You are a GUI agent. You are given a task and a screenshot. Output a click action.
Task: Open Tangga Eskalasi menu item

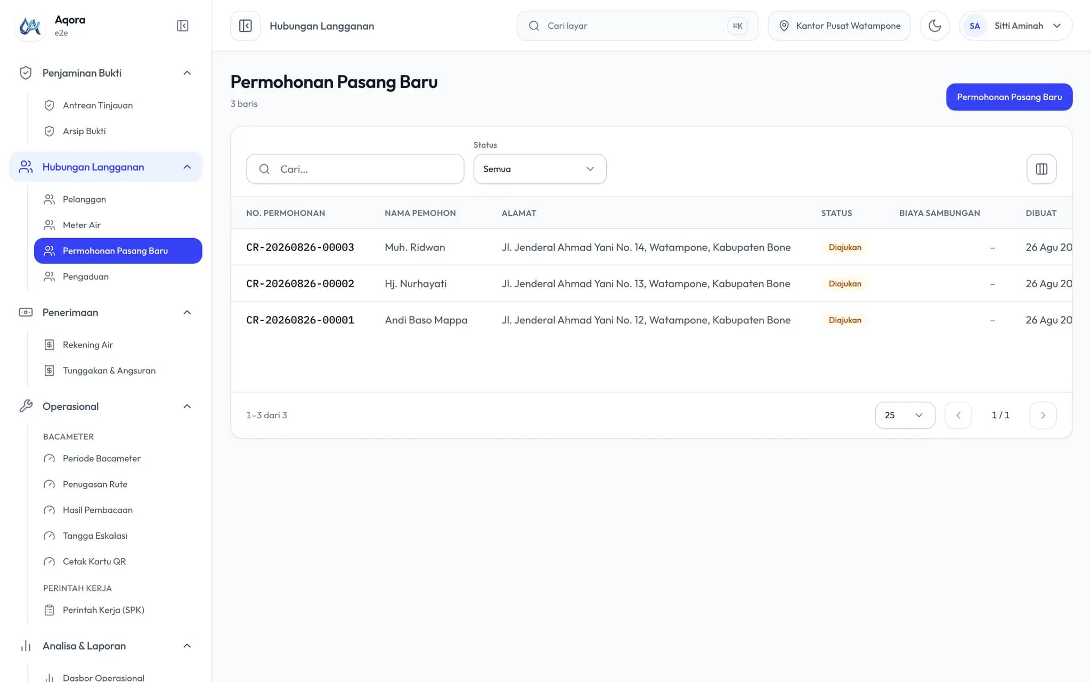tap(118, 535)
